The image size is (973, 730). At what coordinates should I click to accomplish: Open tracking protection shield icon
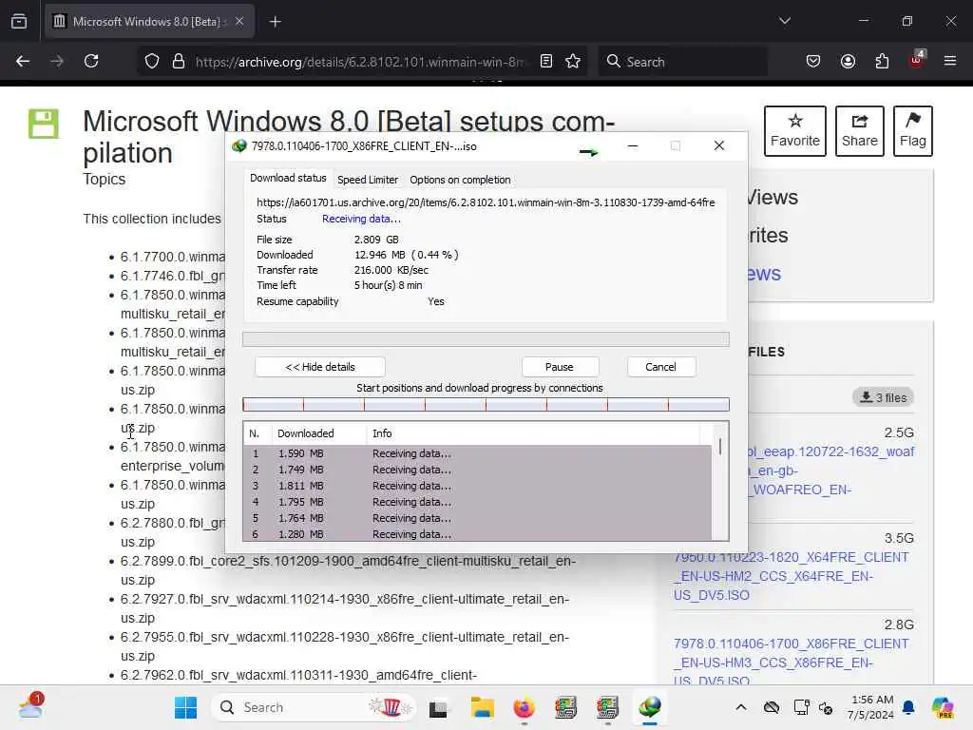click(152, 62)
